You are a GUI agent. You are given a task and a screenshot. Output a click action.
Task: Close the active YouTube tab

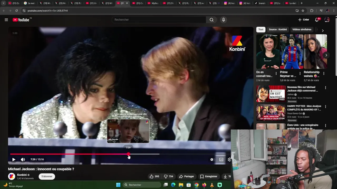(x=127, y=3)
